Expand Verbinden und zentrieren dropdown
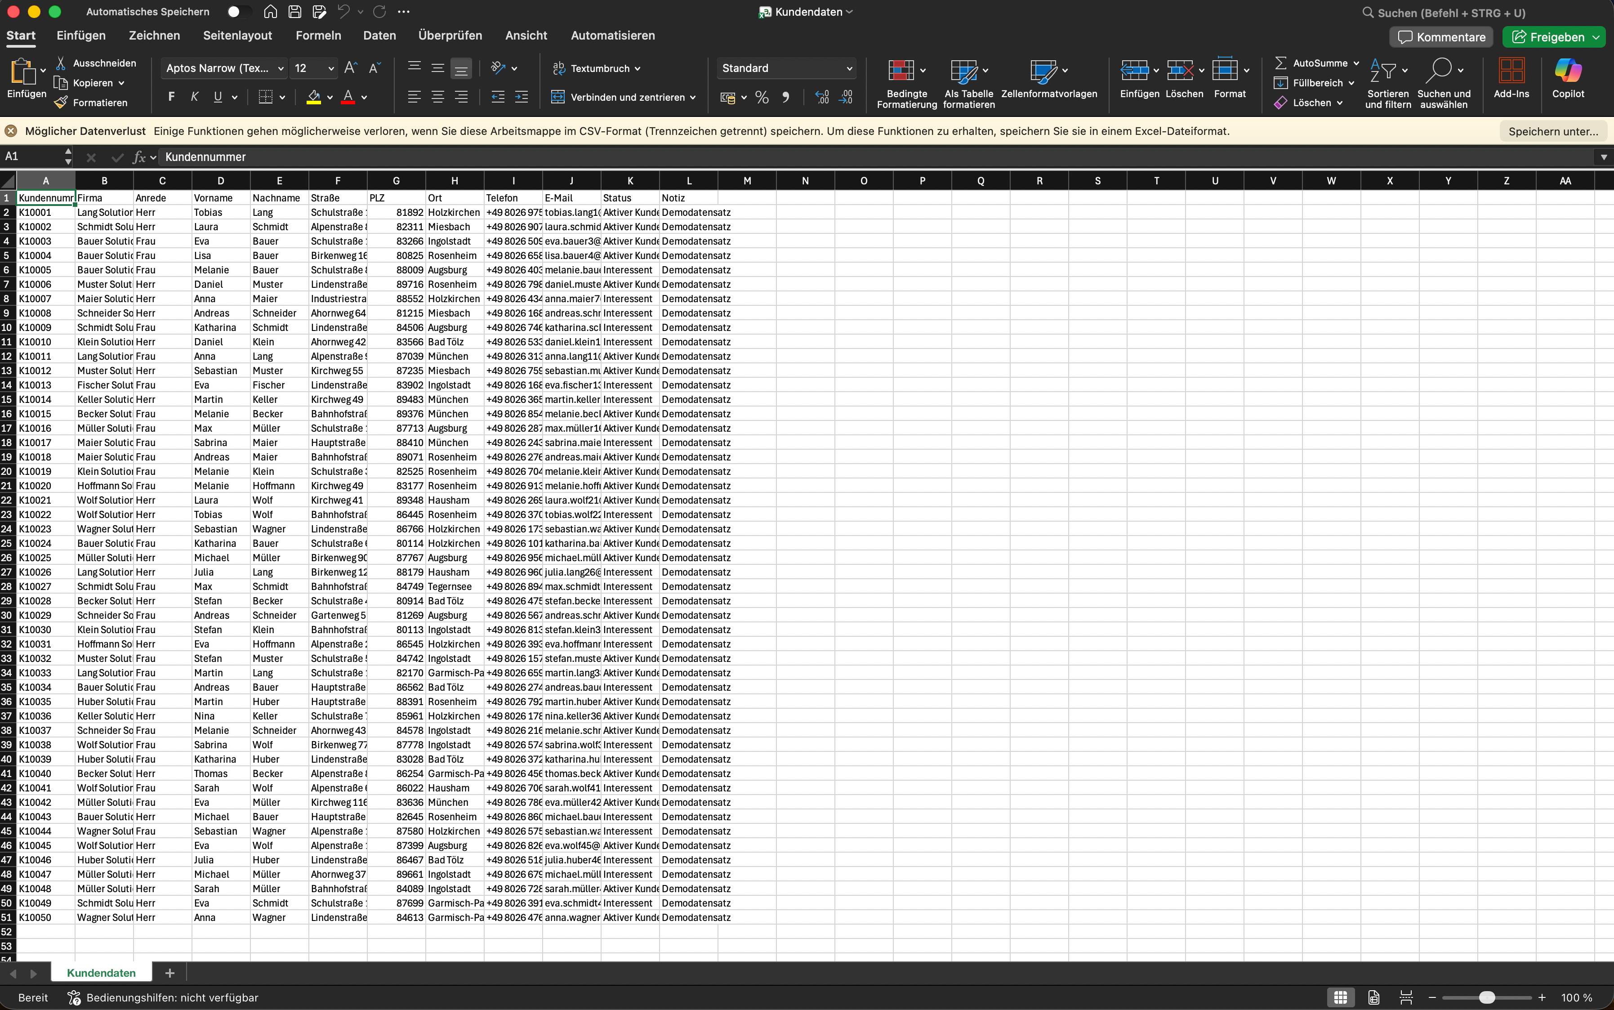Viewport: 1614px width, 1010px height. pyautogui.click(x=692, y=98)
